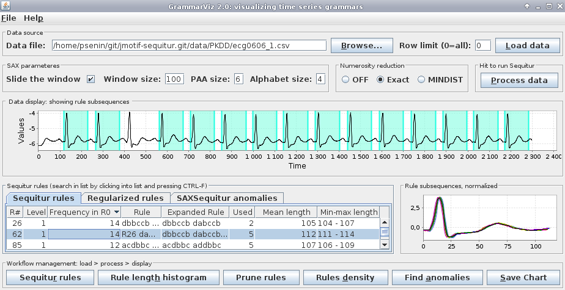Viewport: 565px width, 290px height.
Task: Sort by the Expanded Rule column header
Action: pyautogui.click(x=195, y=212)
